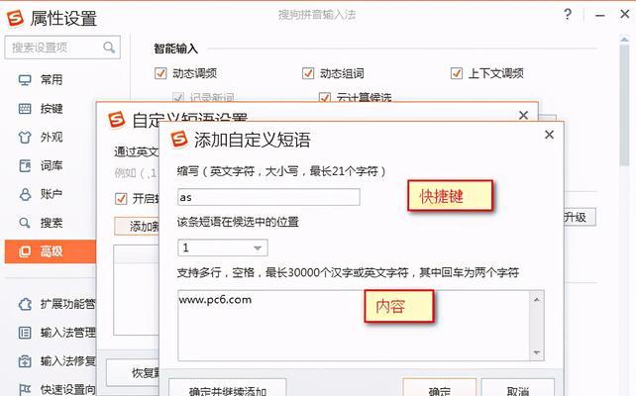Toggle the 记录新词 checkbox
The width and height of the screenshot is (636, 396).
pyautogui.click(x=178, y=97)
